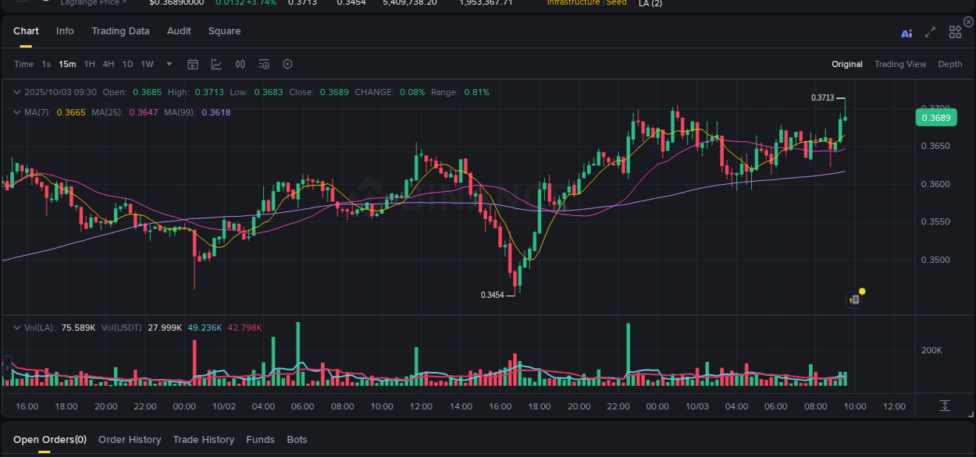Switch to Depth view
This screenshot has width=976, height=457.
click(950, 64)
